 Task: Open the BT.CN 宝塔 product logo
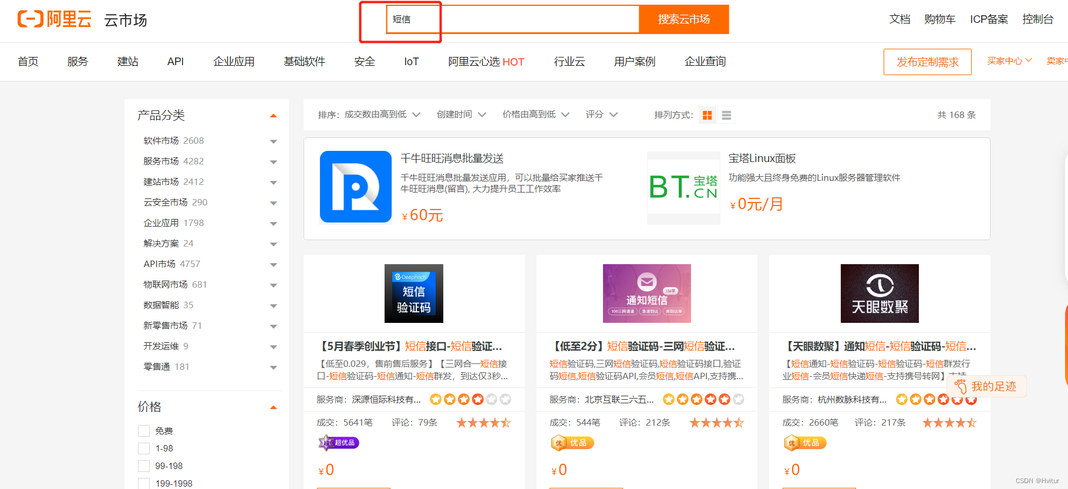(683, 188)
